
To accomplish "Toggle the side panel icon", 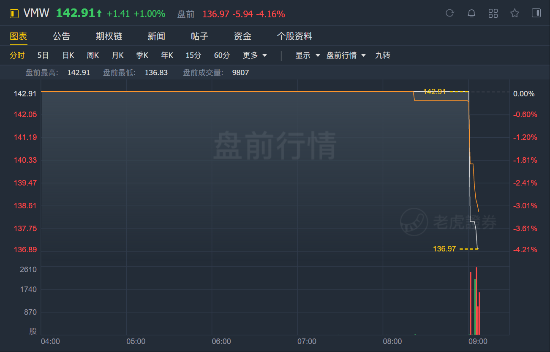I will (x=536, y=13).
